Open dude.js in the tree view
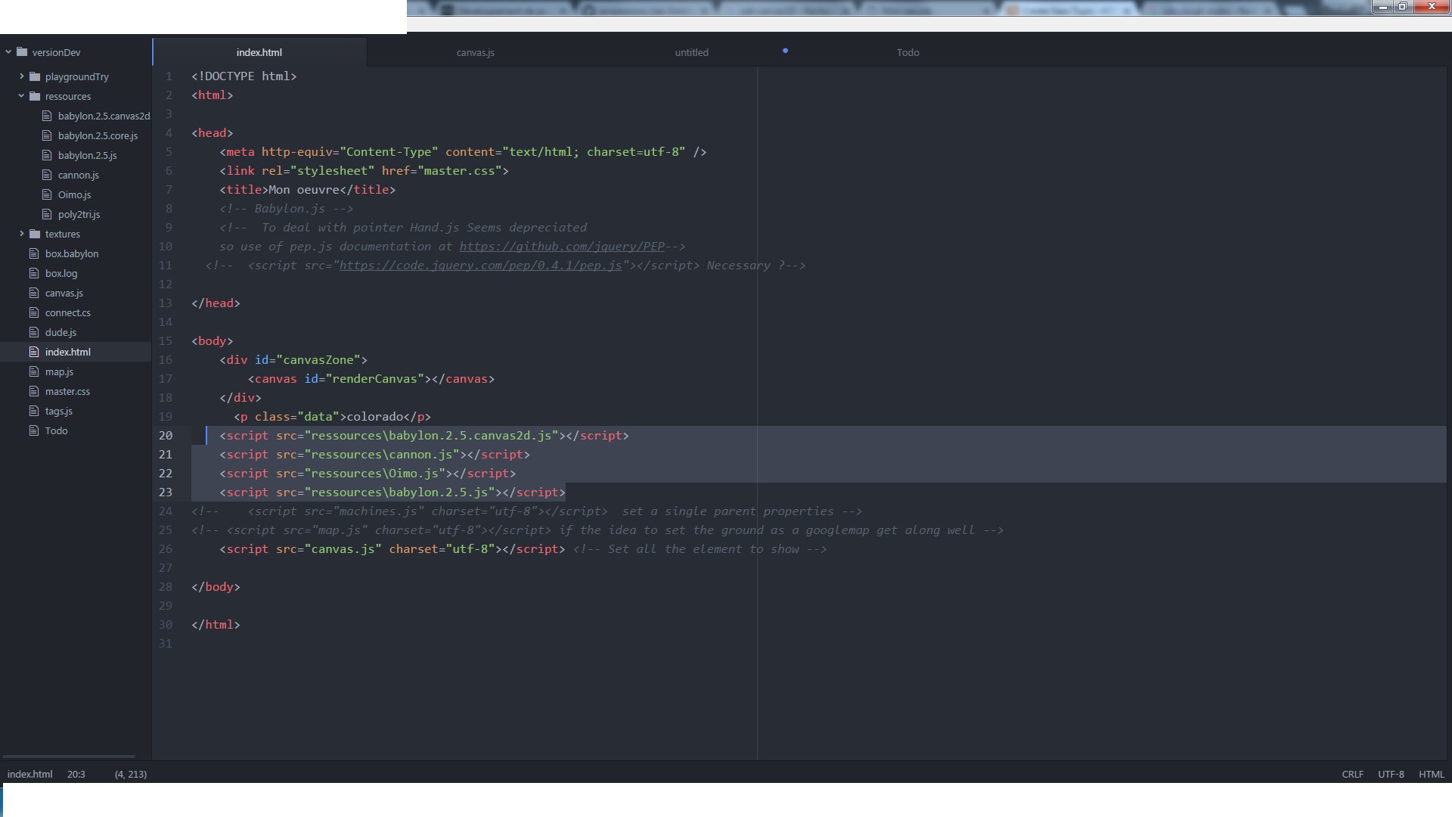Viewport: 1452px width, 817px height. (x=60, y=332)
